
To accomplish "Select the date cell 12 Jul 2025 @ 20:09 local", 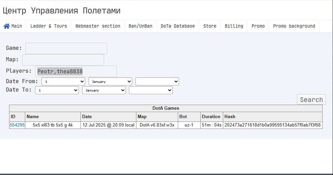I will coord(108,125).
